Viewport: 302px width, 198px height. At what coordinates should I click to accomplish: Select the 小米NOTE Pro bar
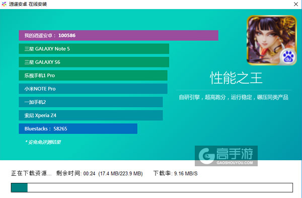pos(93,89)
